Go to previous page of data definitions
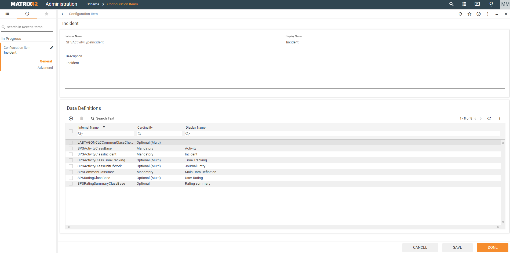This screenshot has width=510, height=253. point(475,118)
